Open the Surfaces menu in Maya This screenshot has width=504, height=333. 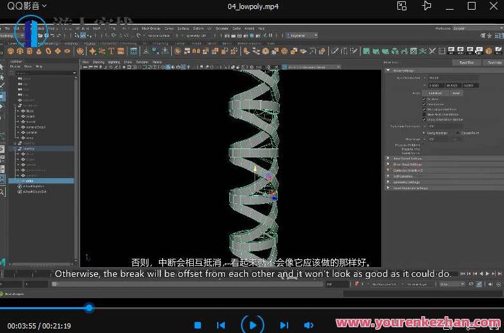pos(184,28)
